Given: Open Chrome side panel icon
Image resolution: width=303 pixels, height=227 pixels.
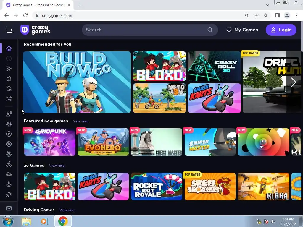Looking at the screenshot, I should tap(278, 15).
